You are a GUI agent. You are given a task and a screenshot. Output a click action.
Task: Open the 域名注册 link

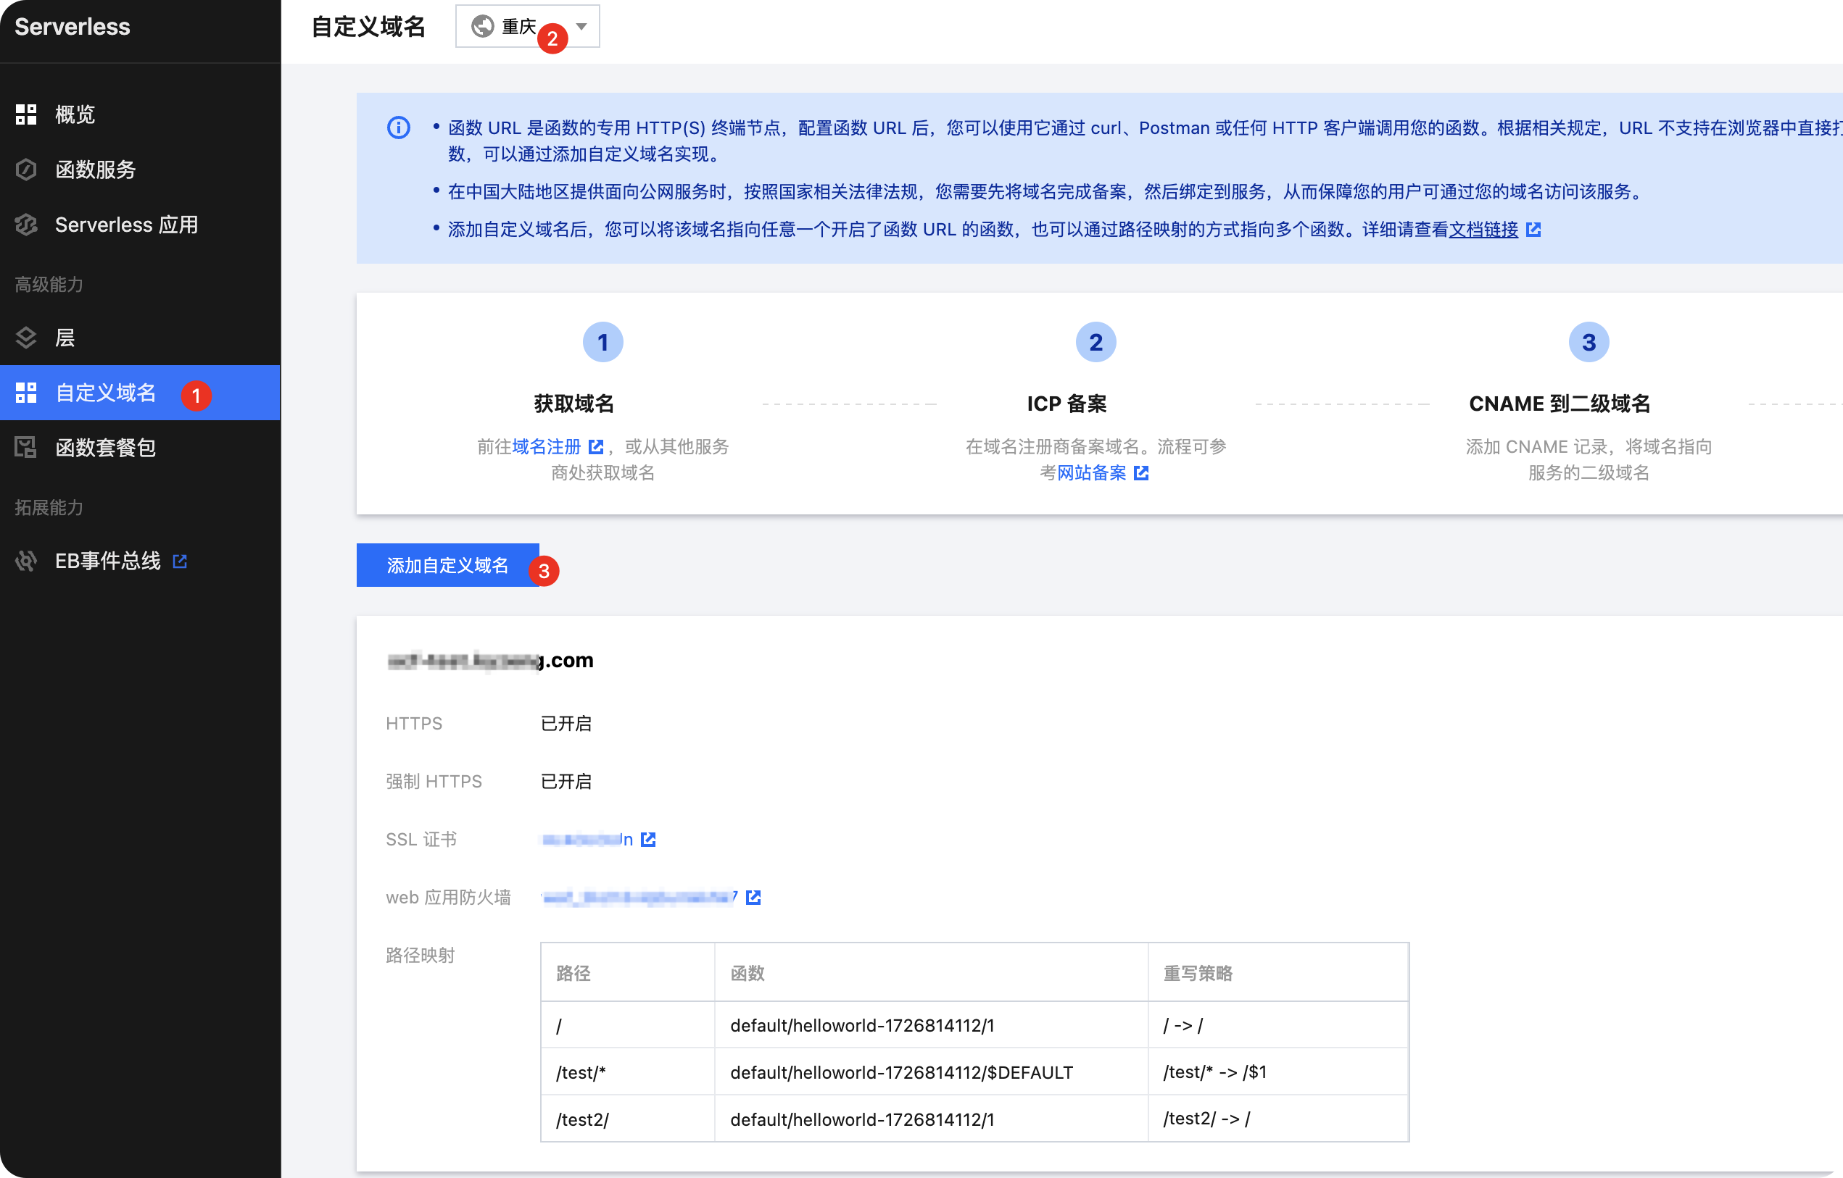(x=547, y=447)
